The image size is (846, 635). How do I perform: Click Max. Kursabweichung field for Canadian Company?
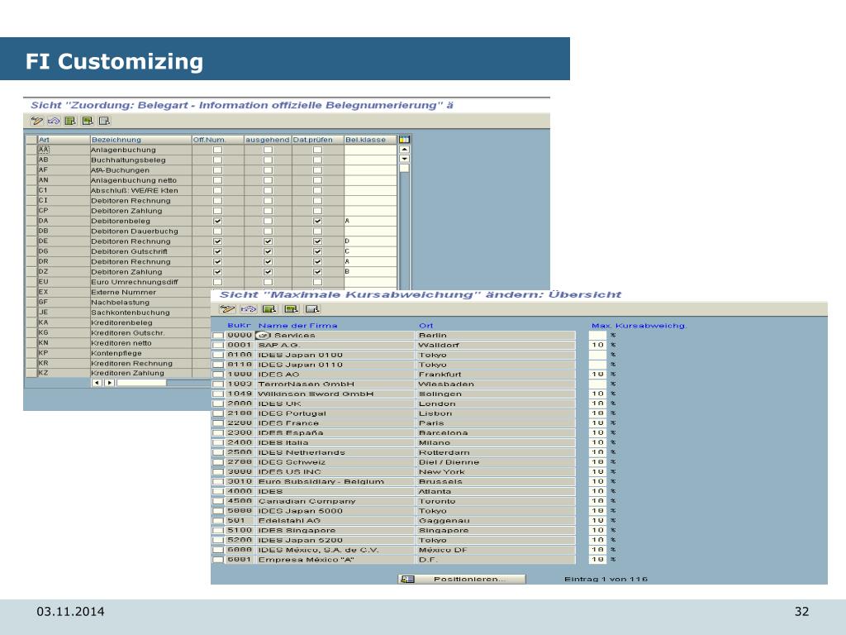pyautogui.click(x=597, y=501)
